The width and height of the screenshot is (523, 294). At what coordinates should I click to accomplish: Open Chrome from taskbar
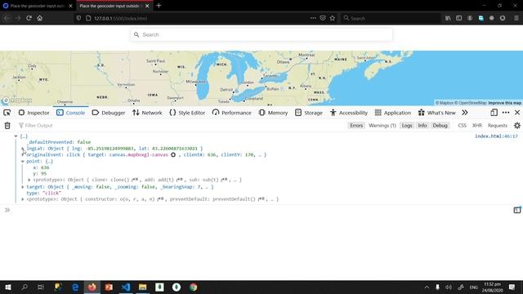(x=194, y=287)
